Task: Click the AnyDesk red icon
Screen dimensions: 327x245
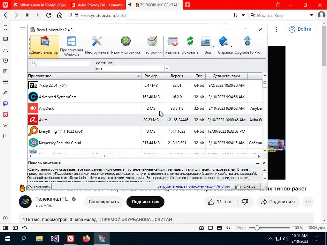Action: [33, 108]
